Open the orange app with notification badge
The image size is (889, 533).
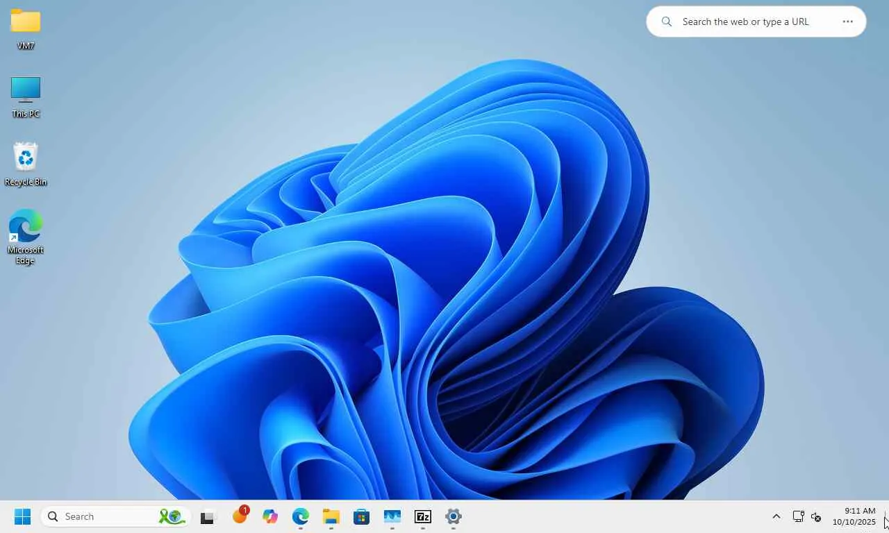pyautogui.click(x=240, y=516)
